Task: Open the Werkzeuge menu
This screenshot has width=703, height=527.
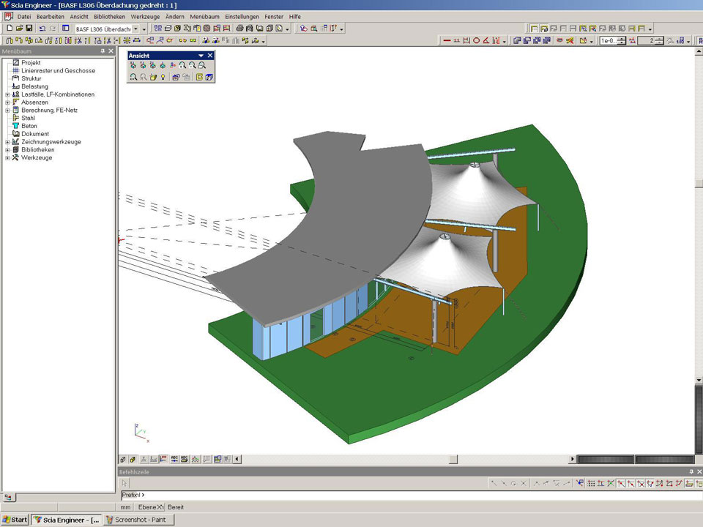Action: [x=145, y=16]
